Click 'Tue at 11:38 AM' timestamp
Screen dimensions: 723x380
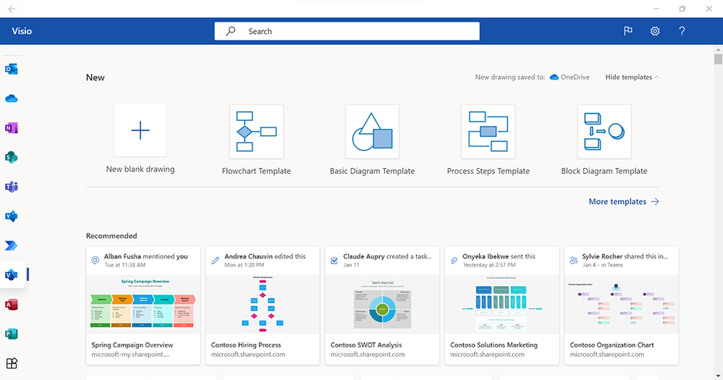125,265
